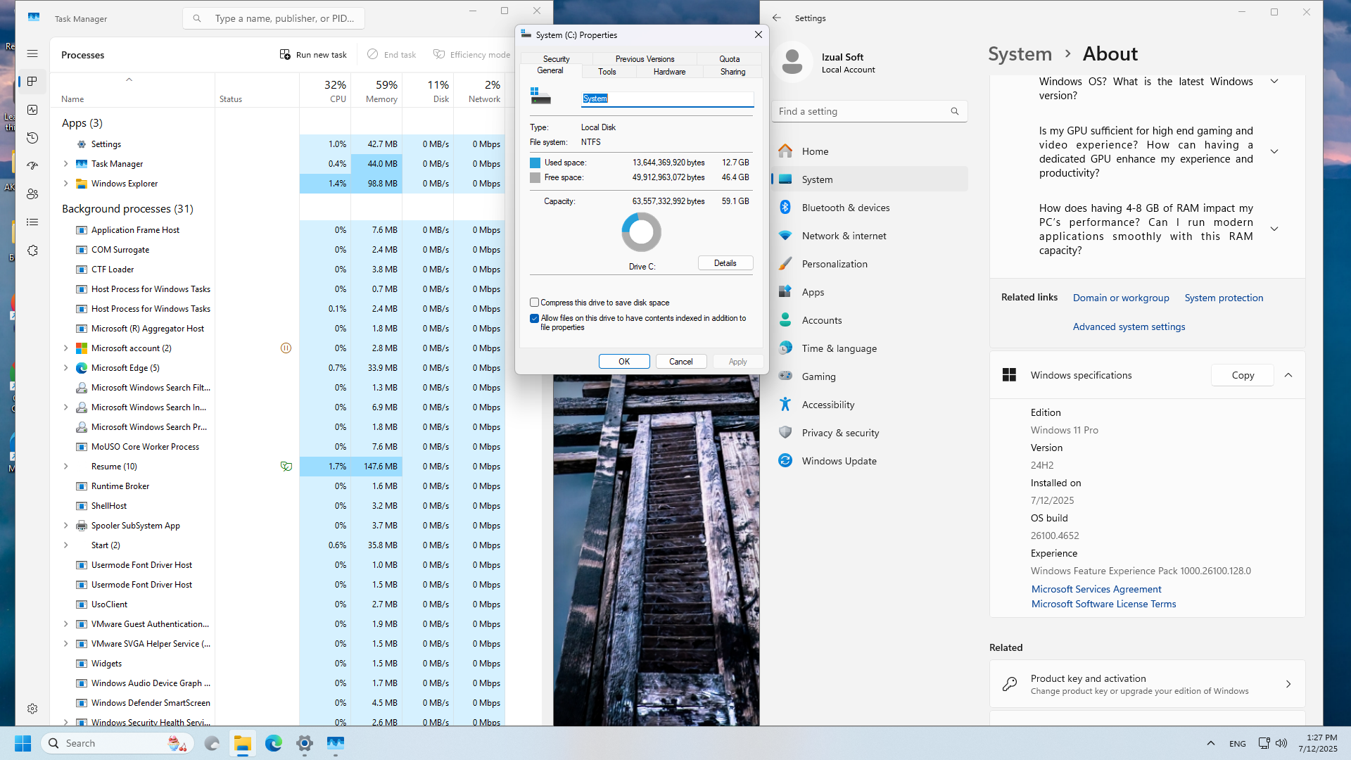Screen dimensions: 1351x760
Task: Click Privacy & security shield icon
Action: click(x=785, y=432)
